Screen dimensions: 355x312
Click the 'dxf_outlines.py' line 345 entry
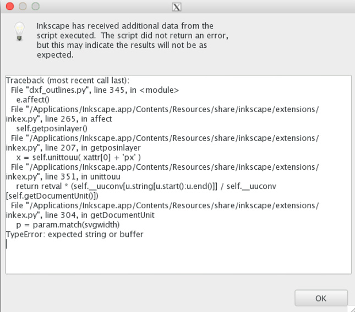pos(95,90)
